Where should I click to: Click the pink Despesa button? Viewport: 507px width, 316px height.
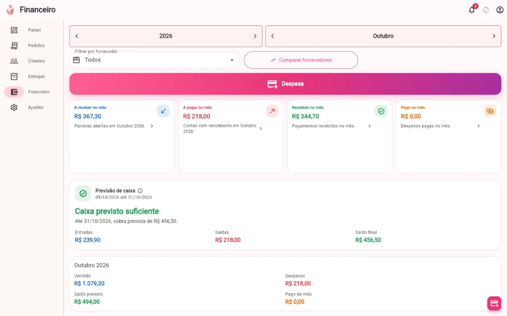[x=285, y=84]
